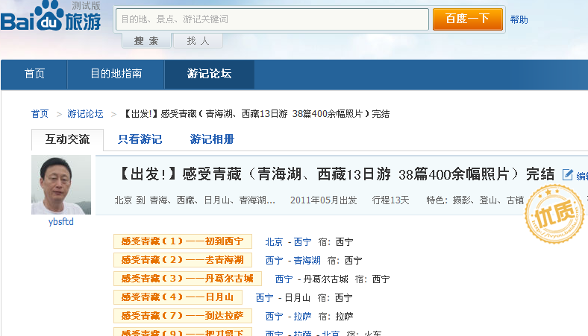Click the Baidu Travel logo
Screen dimensions: 588x336
pyautogui.click(x=51, y=19)
